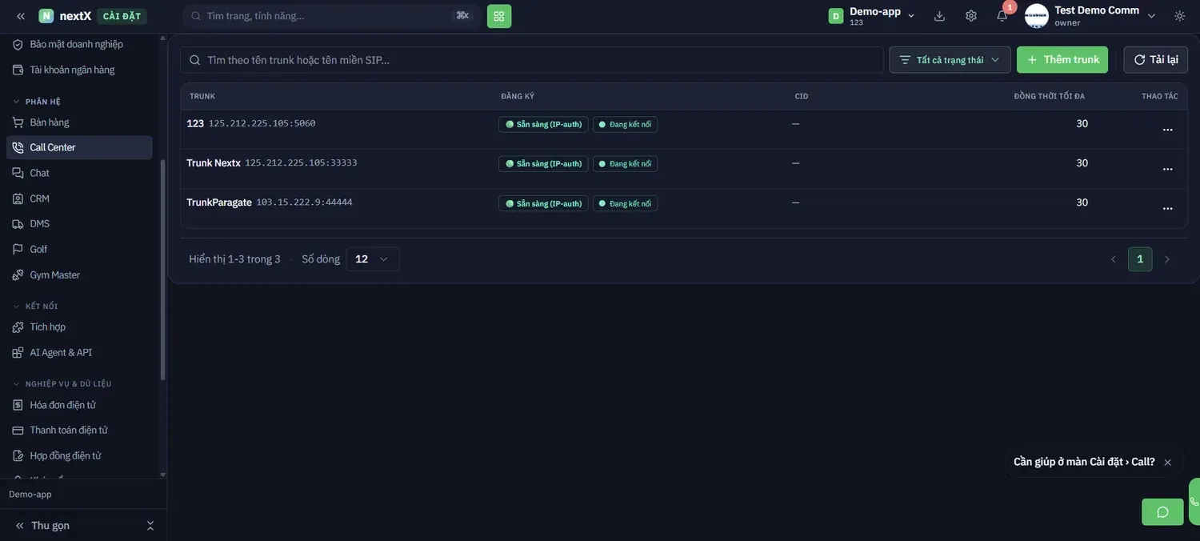Dismiss the help prompt with X
Viewport: 1200px width, 541px height.
point(1167,463)
